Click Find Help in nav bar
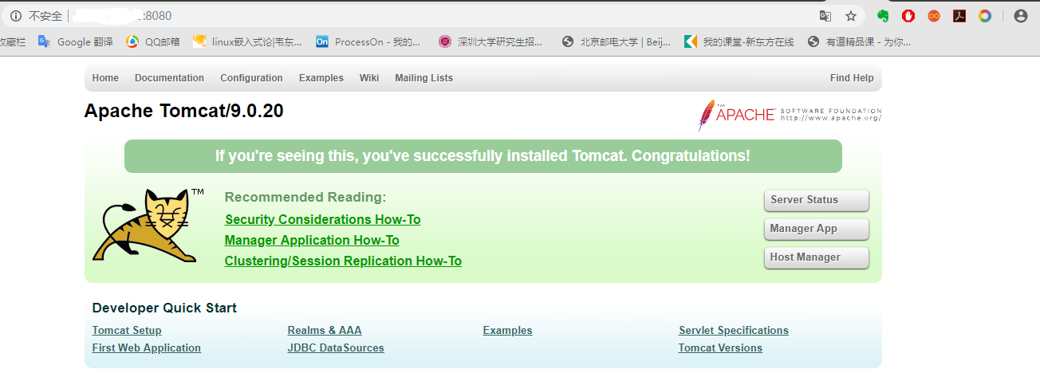1040x373 pixels. [852, 78]
